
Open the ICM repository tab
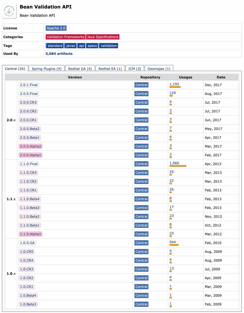[x=135, y=69]
